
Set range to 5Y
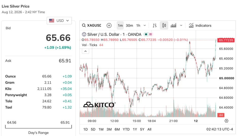[x=142, y=129]
